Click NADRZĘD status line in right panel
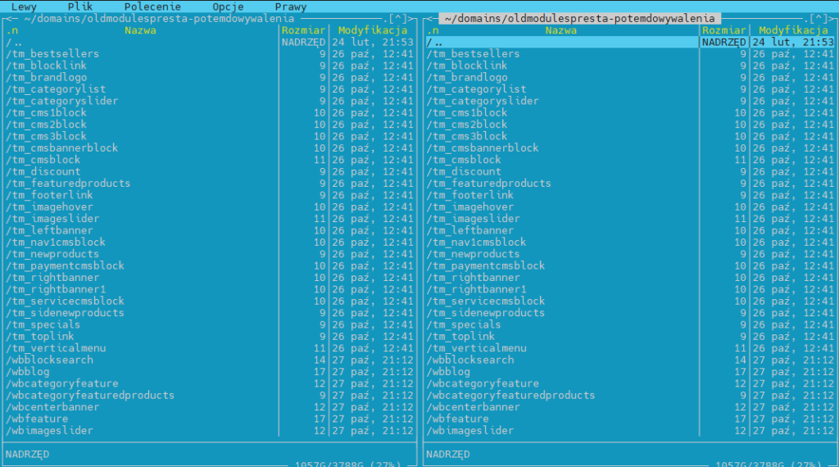This screenshot has height=467, width=839. [x=448, y=454]
